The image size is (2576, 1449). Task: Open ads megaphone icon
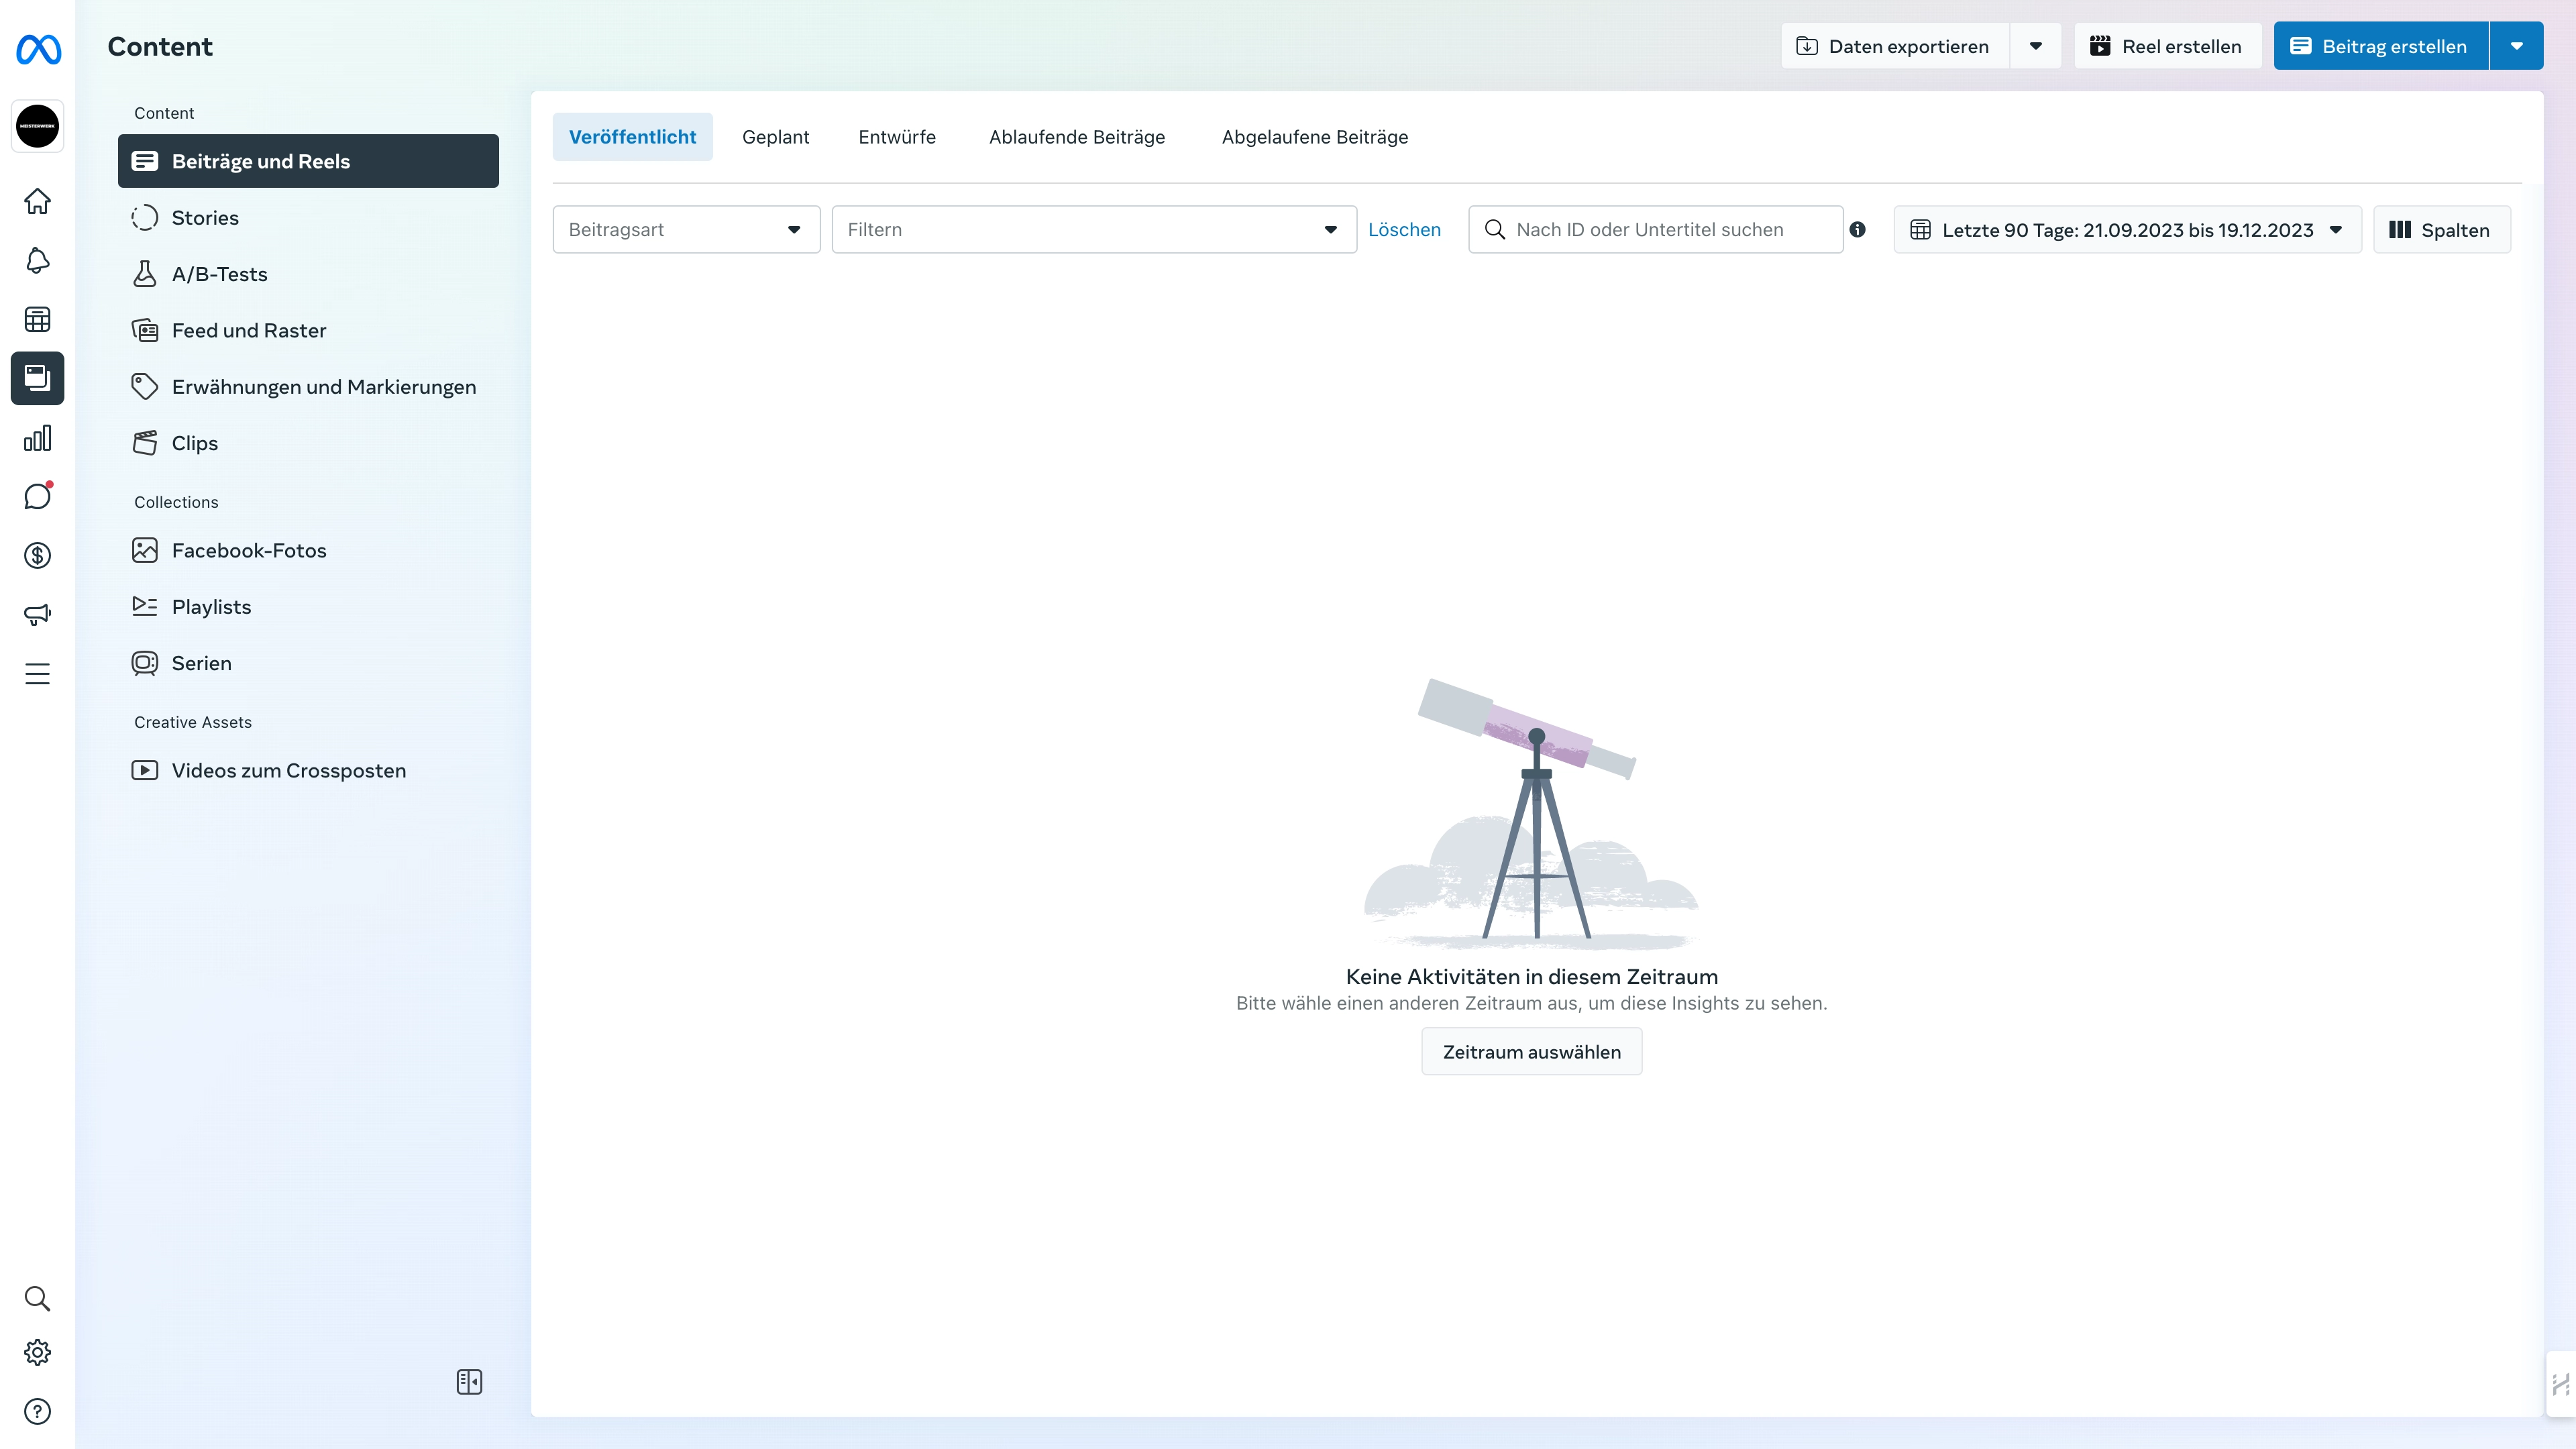pos(38,614)
